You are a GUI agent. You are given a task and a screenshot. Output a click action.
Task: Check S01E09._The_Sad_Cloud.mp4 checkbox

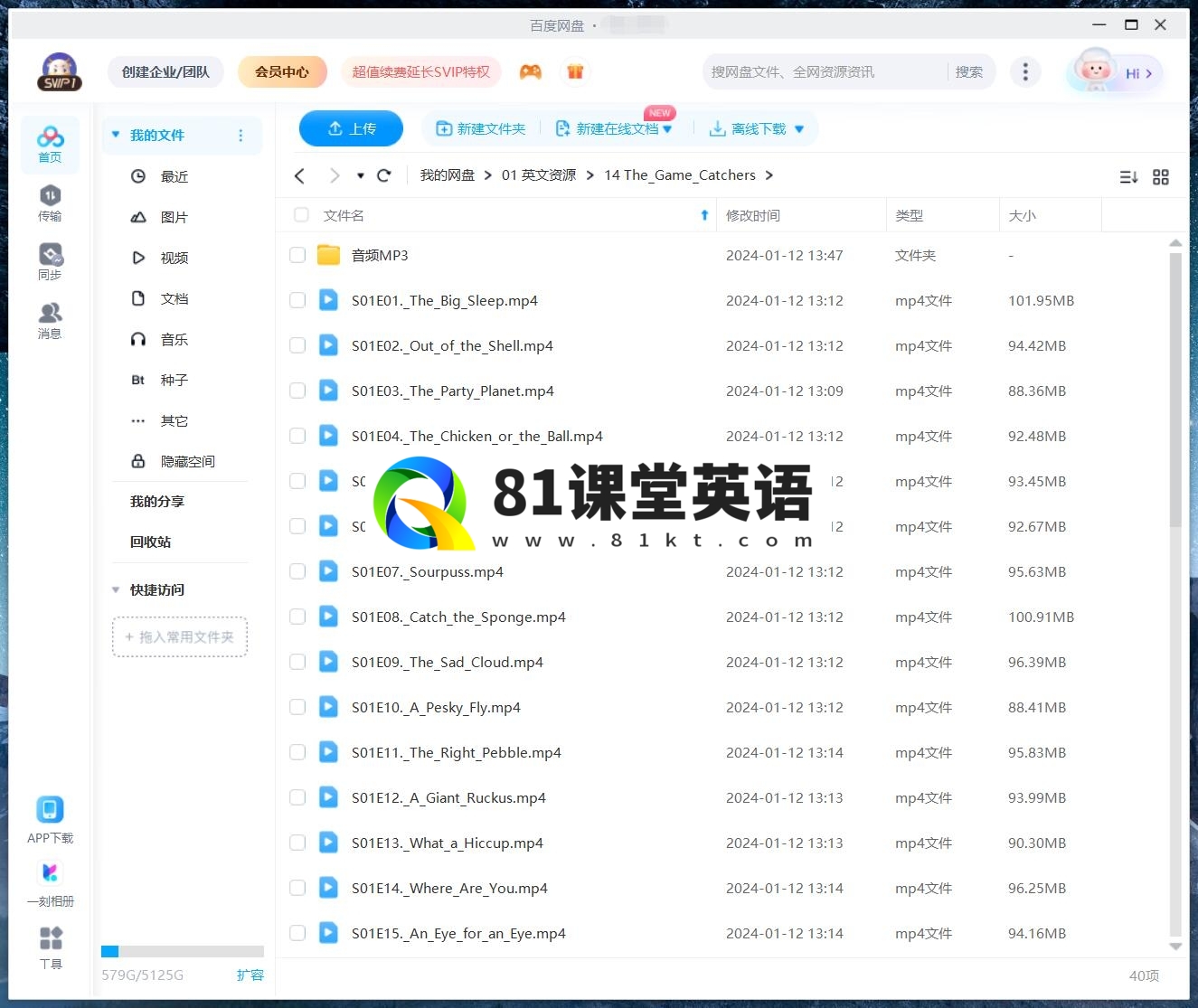point(297,662)
